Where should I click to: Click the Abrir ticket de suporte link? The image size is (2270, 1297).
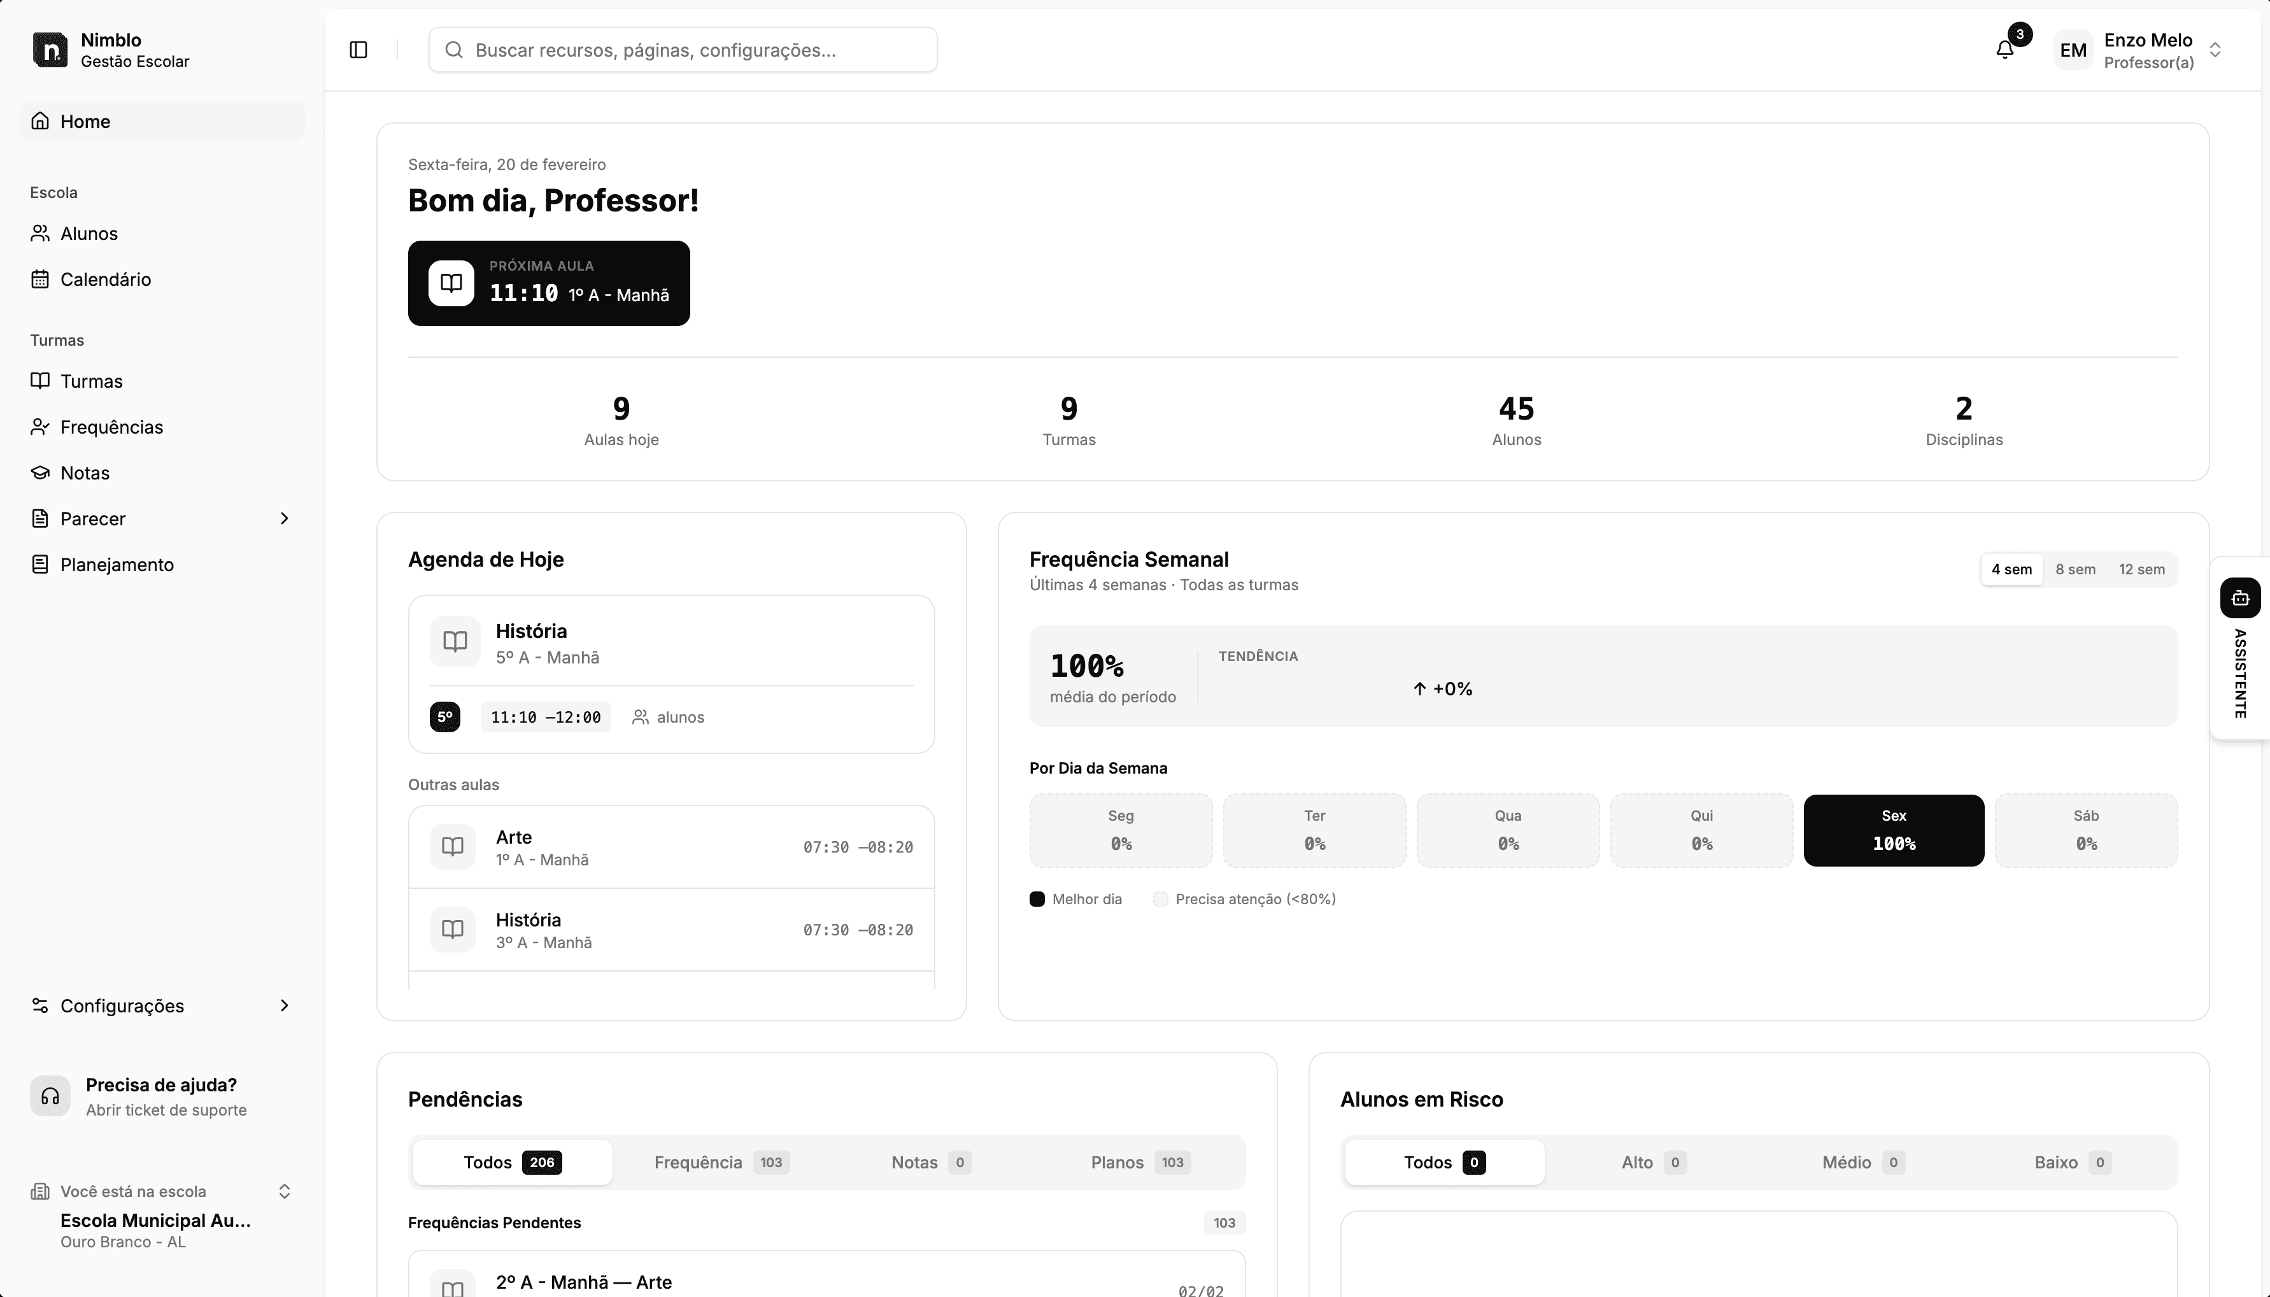pos(166,1110)
